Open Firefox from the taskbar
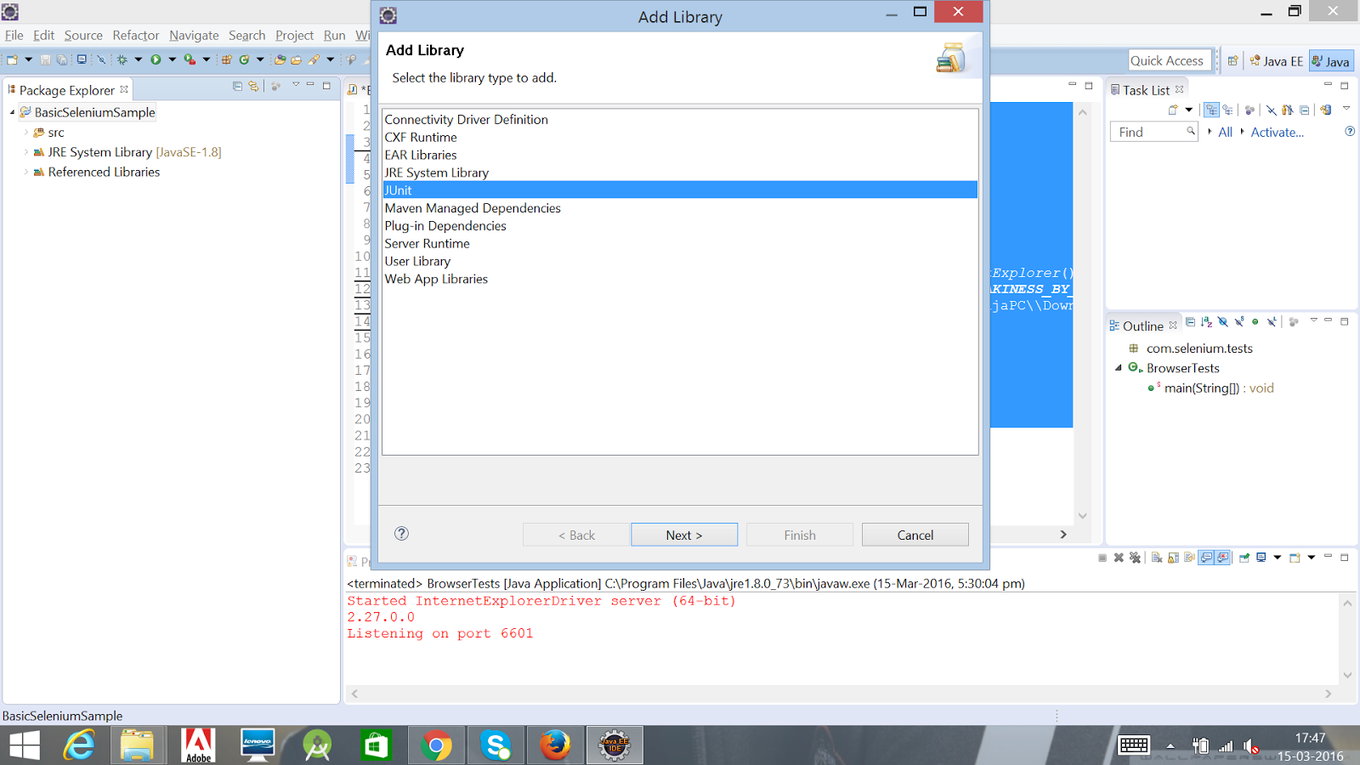The height and width of the screenshot is (765, 1360). click(x=555, y=745)
